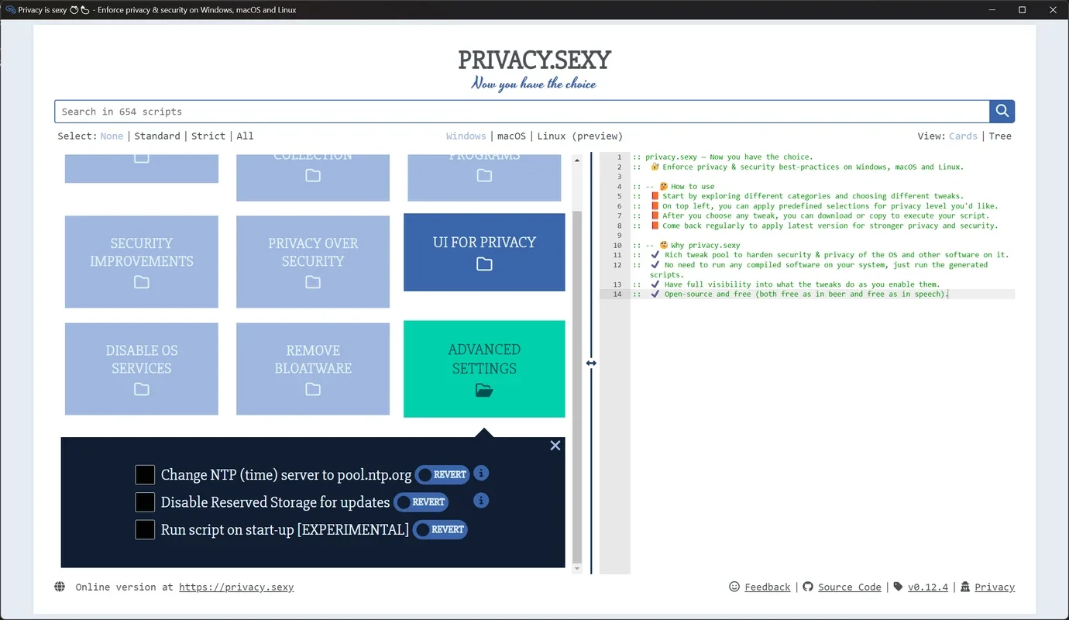The width and height of the screenshot is (1069, 620).
Task: Expand the UI For Privacy category
Action: 484,252
